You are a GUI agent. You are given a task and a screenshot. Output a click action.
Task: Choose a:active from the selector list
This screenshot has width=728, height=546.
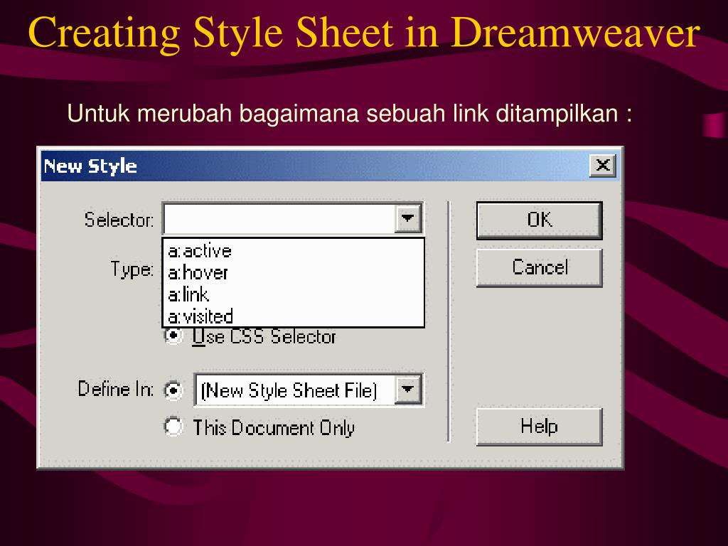tap(293, 251)
